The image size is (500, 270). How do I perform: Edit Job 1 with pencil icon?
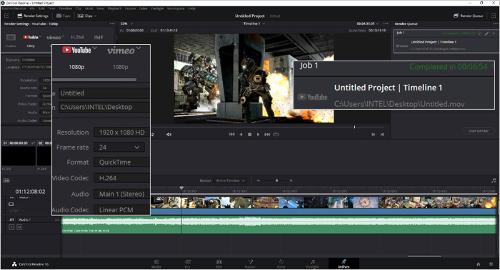[x=487, y=33]
